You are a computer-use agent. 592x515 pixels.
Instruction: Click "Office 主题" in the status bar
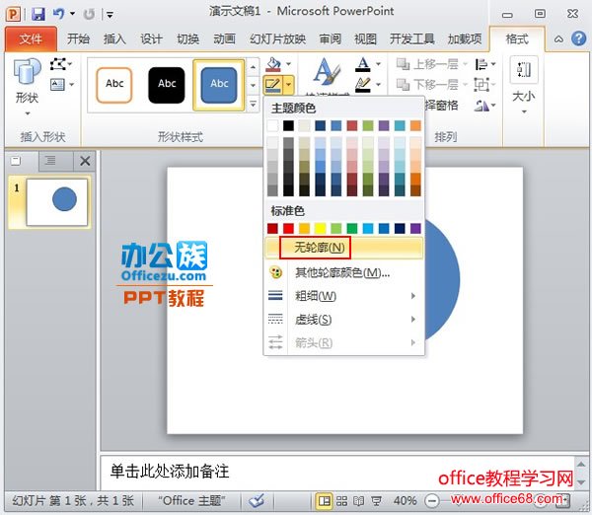pyautogui.click(x=192, y=501)
